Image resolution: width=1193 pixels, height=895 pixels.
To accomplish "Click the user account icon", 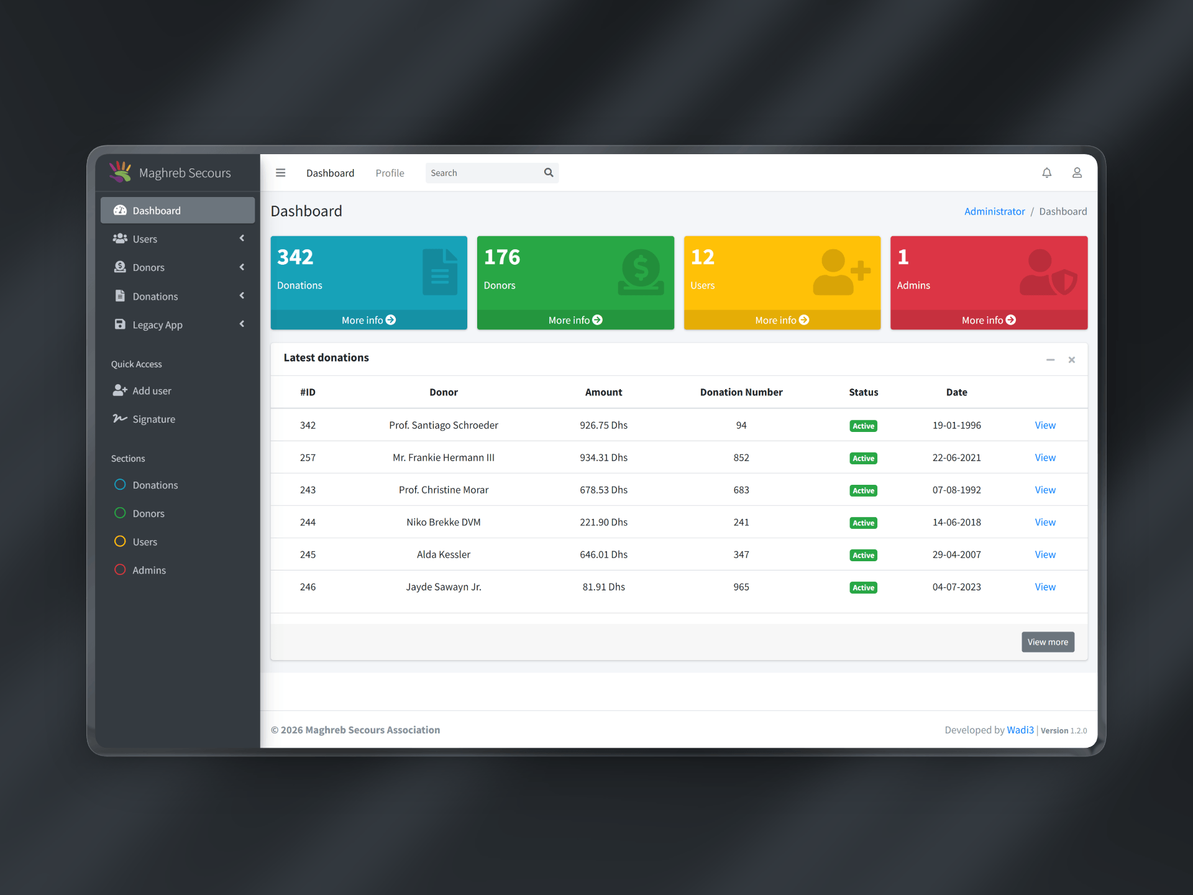I will [x=1077, y=173].
